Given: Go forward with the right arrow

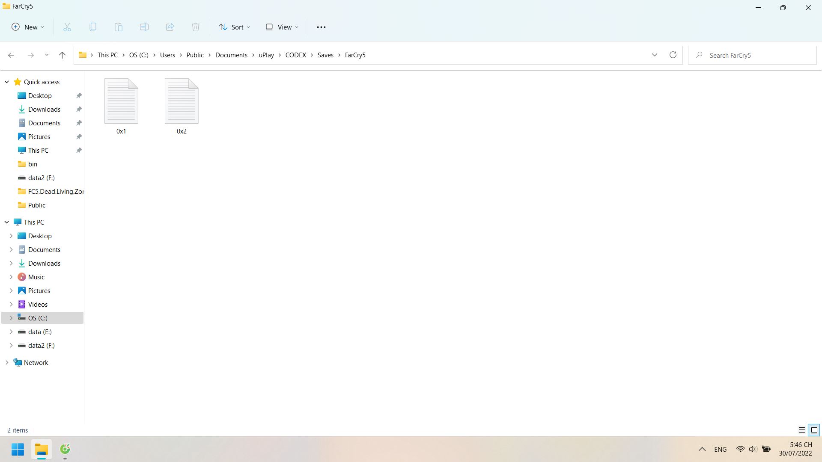Looking at the screenshot, I should (30, 55).
